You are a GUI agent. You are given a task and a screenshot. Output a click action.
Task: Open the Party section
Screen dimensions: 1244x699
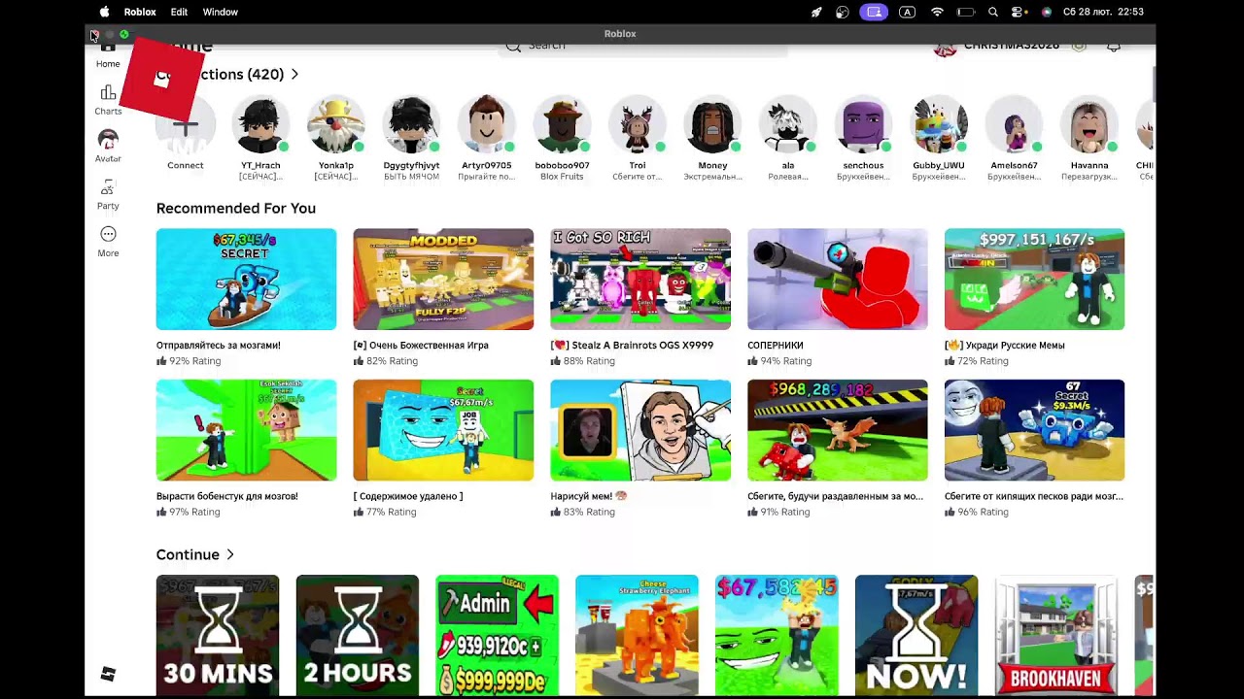[x=108, y=194]
